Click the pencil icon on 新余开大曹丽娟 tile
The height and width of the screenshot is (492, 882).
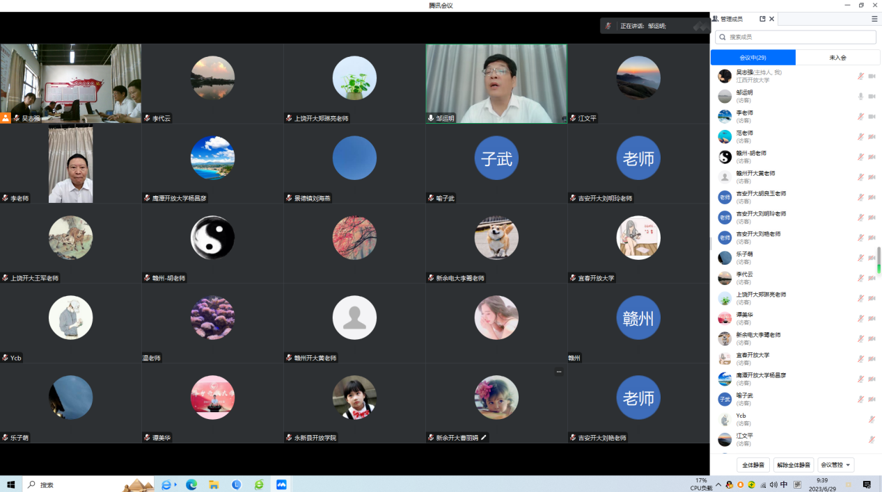484,438
